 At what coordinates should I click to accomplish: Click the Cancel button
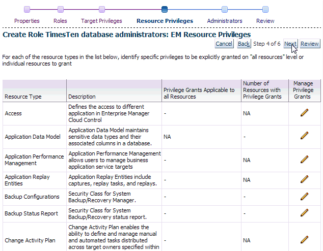(224, 44)
